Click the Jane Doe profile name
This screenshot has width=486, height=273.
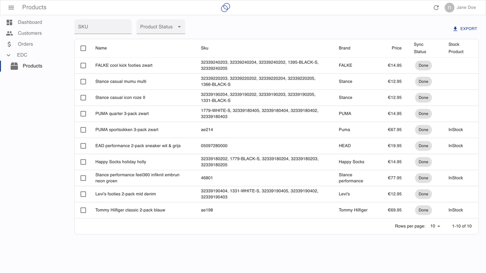click(466, 8)
